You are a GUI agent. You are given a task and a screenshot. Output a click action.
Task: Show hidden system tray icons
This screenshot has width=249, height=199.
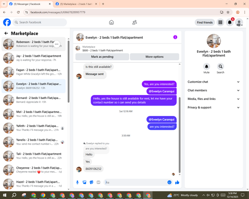coord(204,195)
